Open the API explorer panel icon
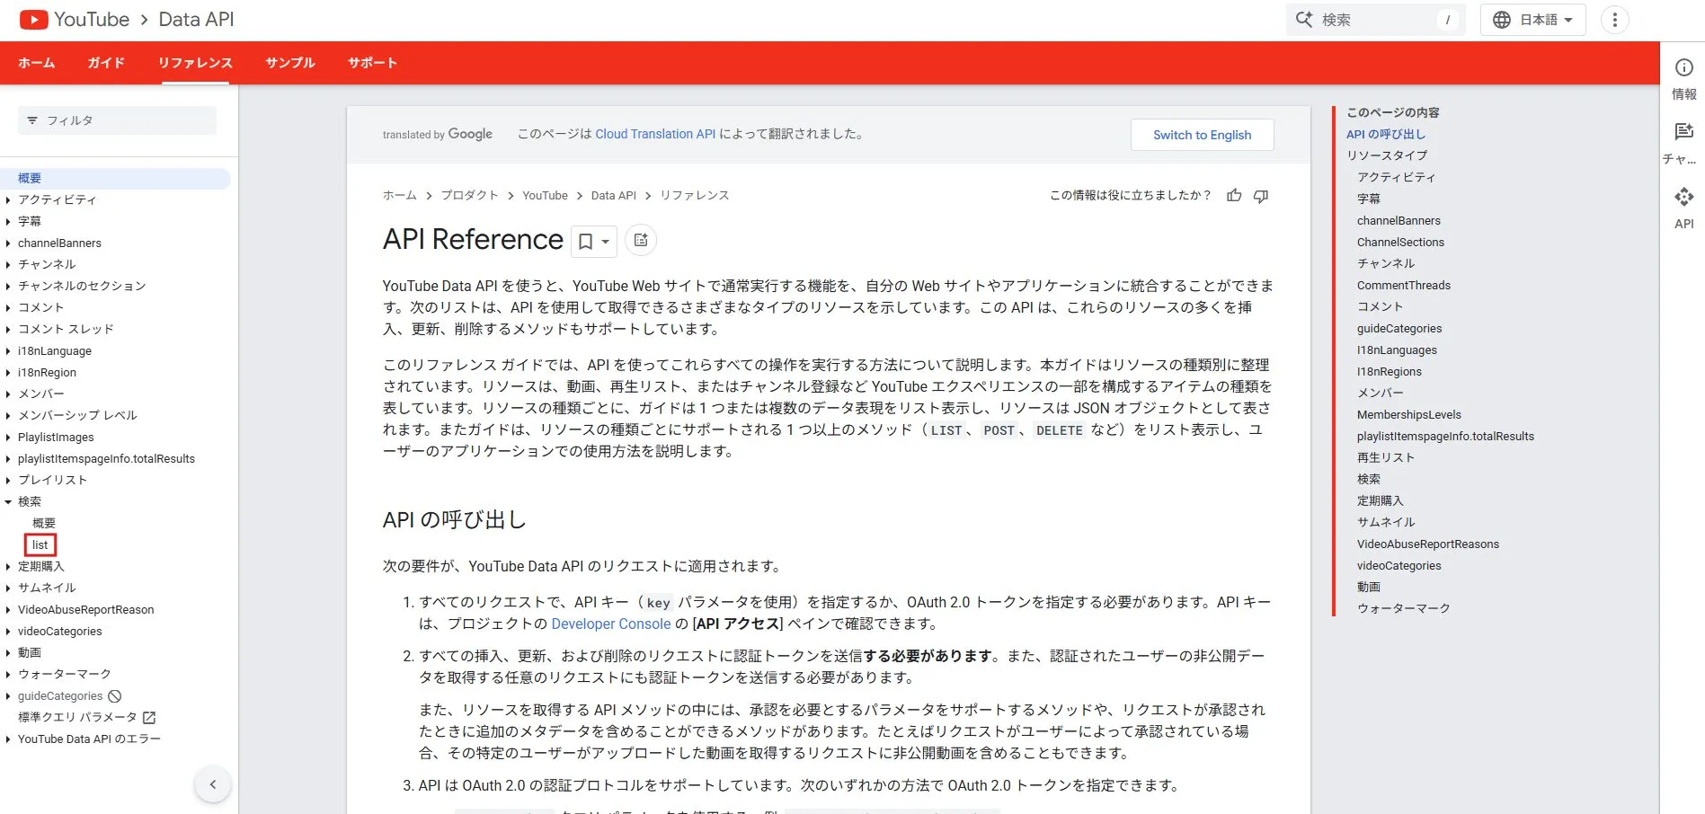 click(1684, 197)
